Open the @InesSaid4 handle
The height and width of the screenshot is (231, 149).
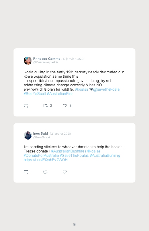42,137
